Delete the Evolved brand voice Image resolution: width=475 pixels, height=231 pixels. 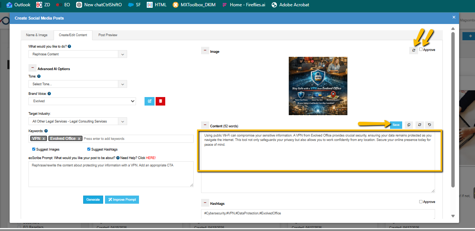point(160,101)
